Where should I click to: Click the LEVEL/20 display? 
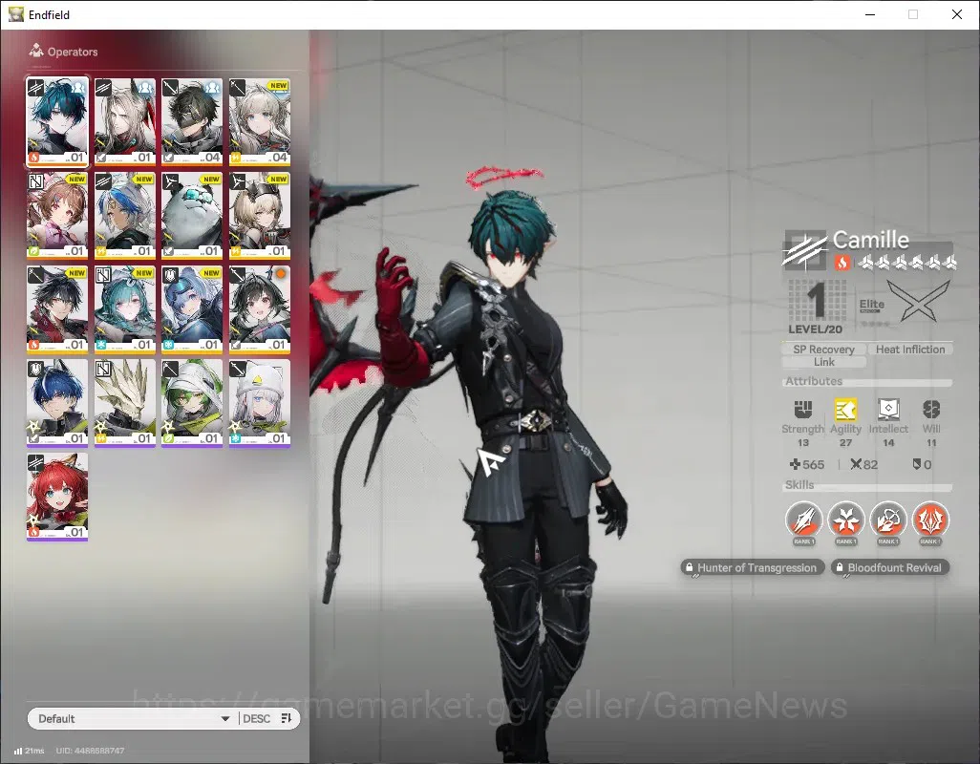click(816, 308)
